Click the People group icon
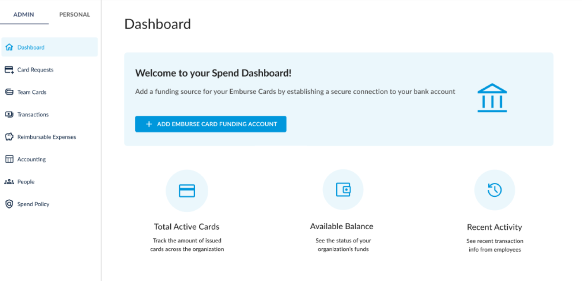582x281 pixels. click(x=9, y=182)
